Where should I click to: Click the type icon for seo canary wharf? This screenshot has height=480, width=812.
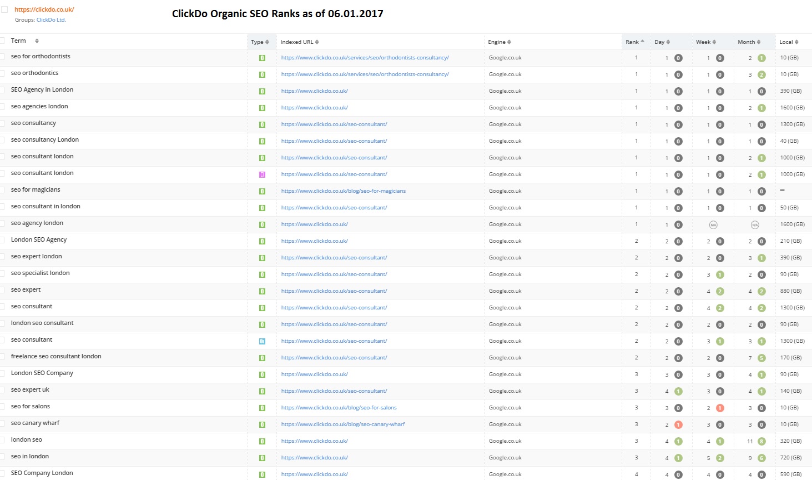click(262, 424)
